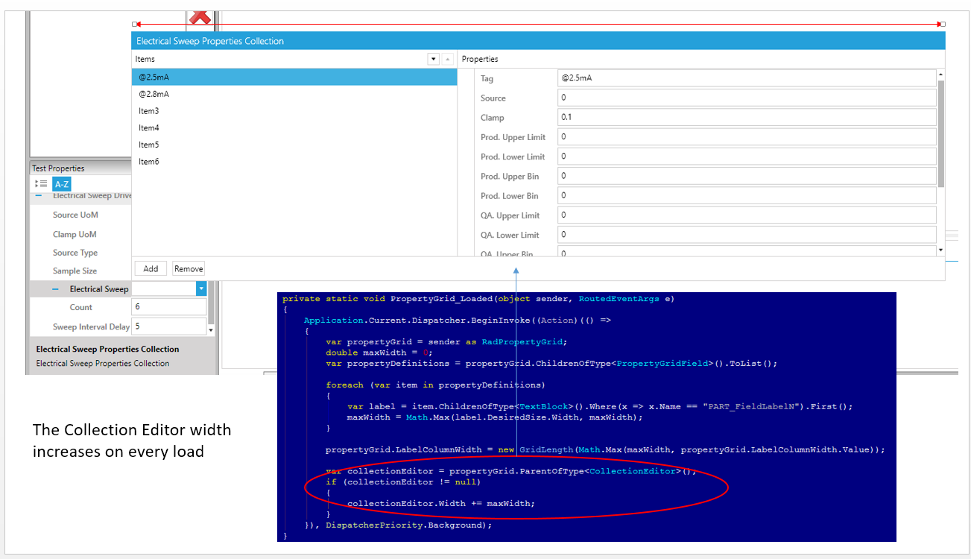Edit the Count field in Test Properties
Image resolution: width=971 pixels, height=559 pixels.
click(169, 307)
